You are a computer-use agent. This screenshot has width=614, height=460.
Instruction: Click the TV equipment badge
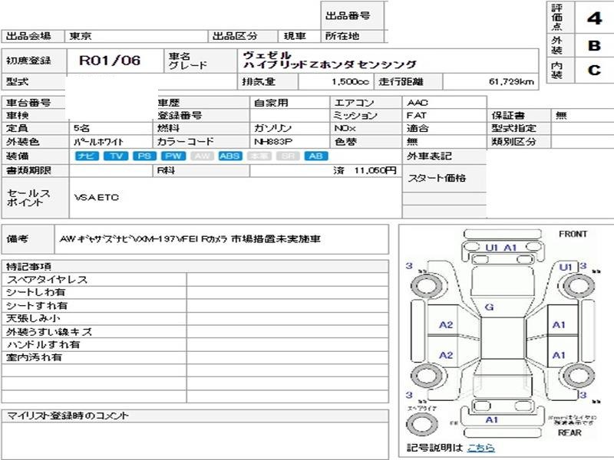pyautogui.click(x=116, y=156)
